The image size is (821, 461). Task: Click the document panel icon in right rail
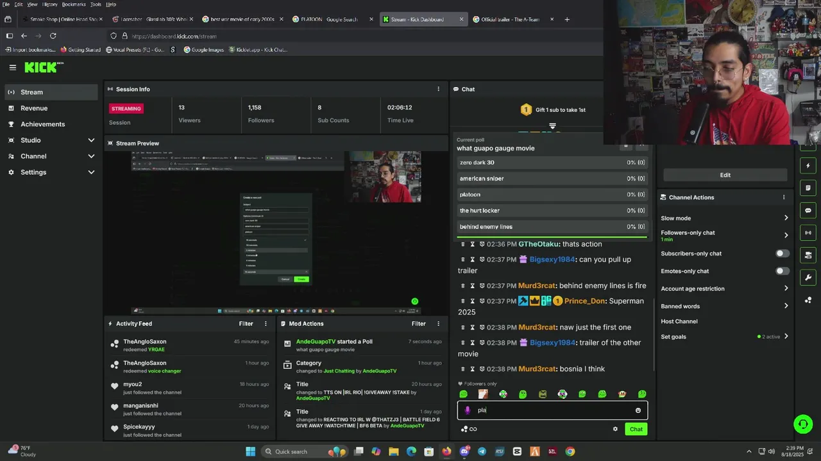[x=808, y=188]
